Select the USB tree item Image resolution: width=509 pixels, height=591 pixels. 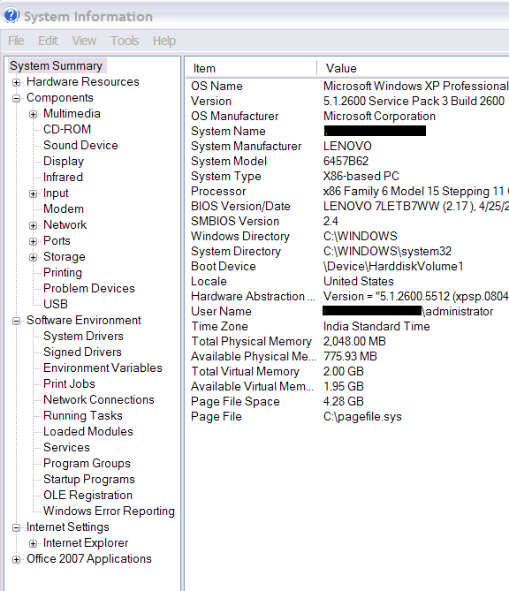tap(56, 304)
